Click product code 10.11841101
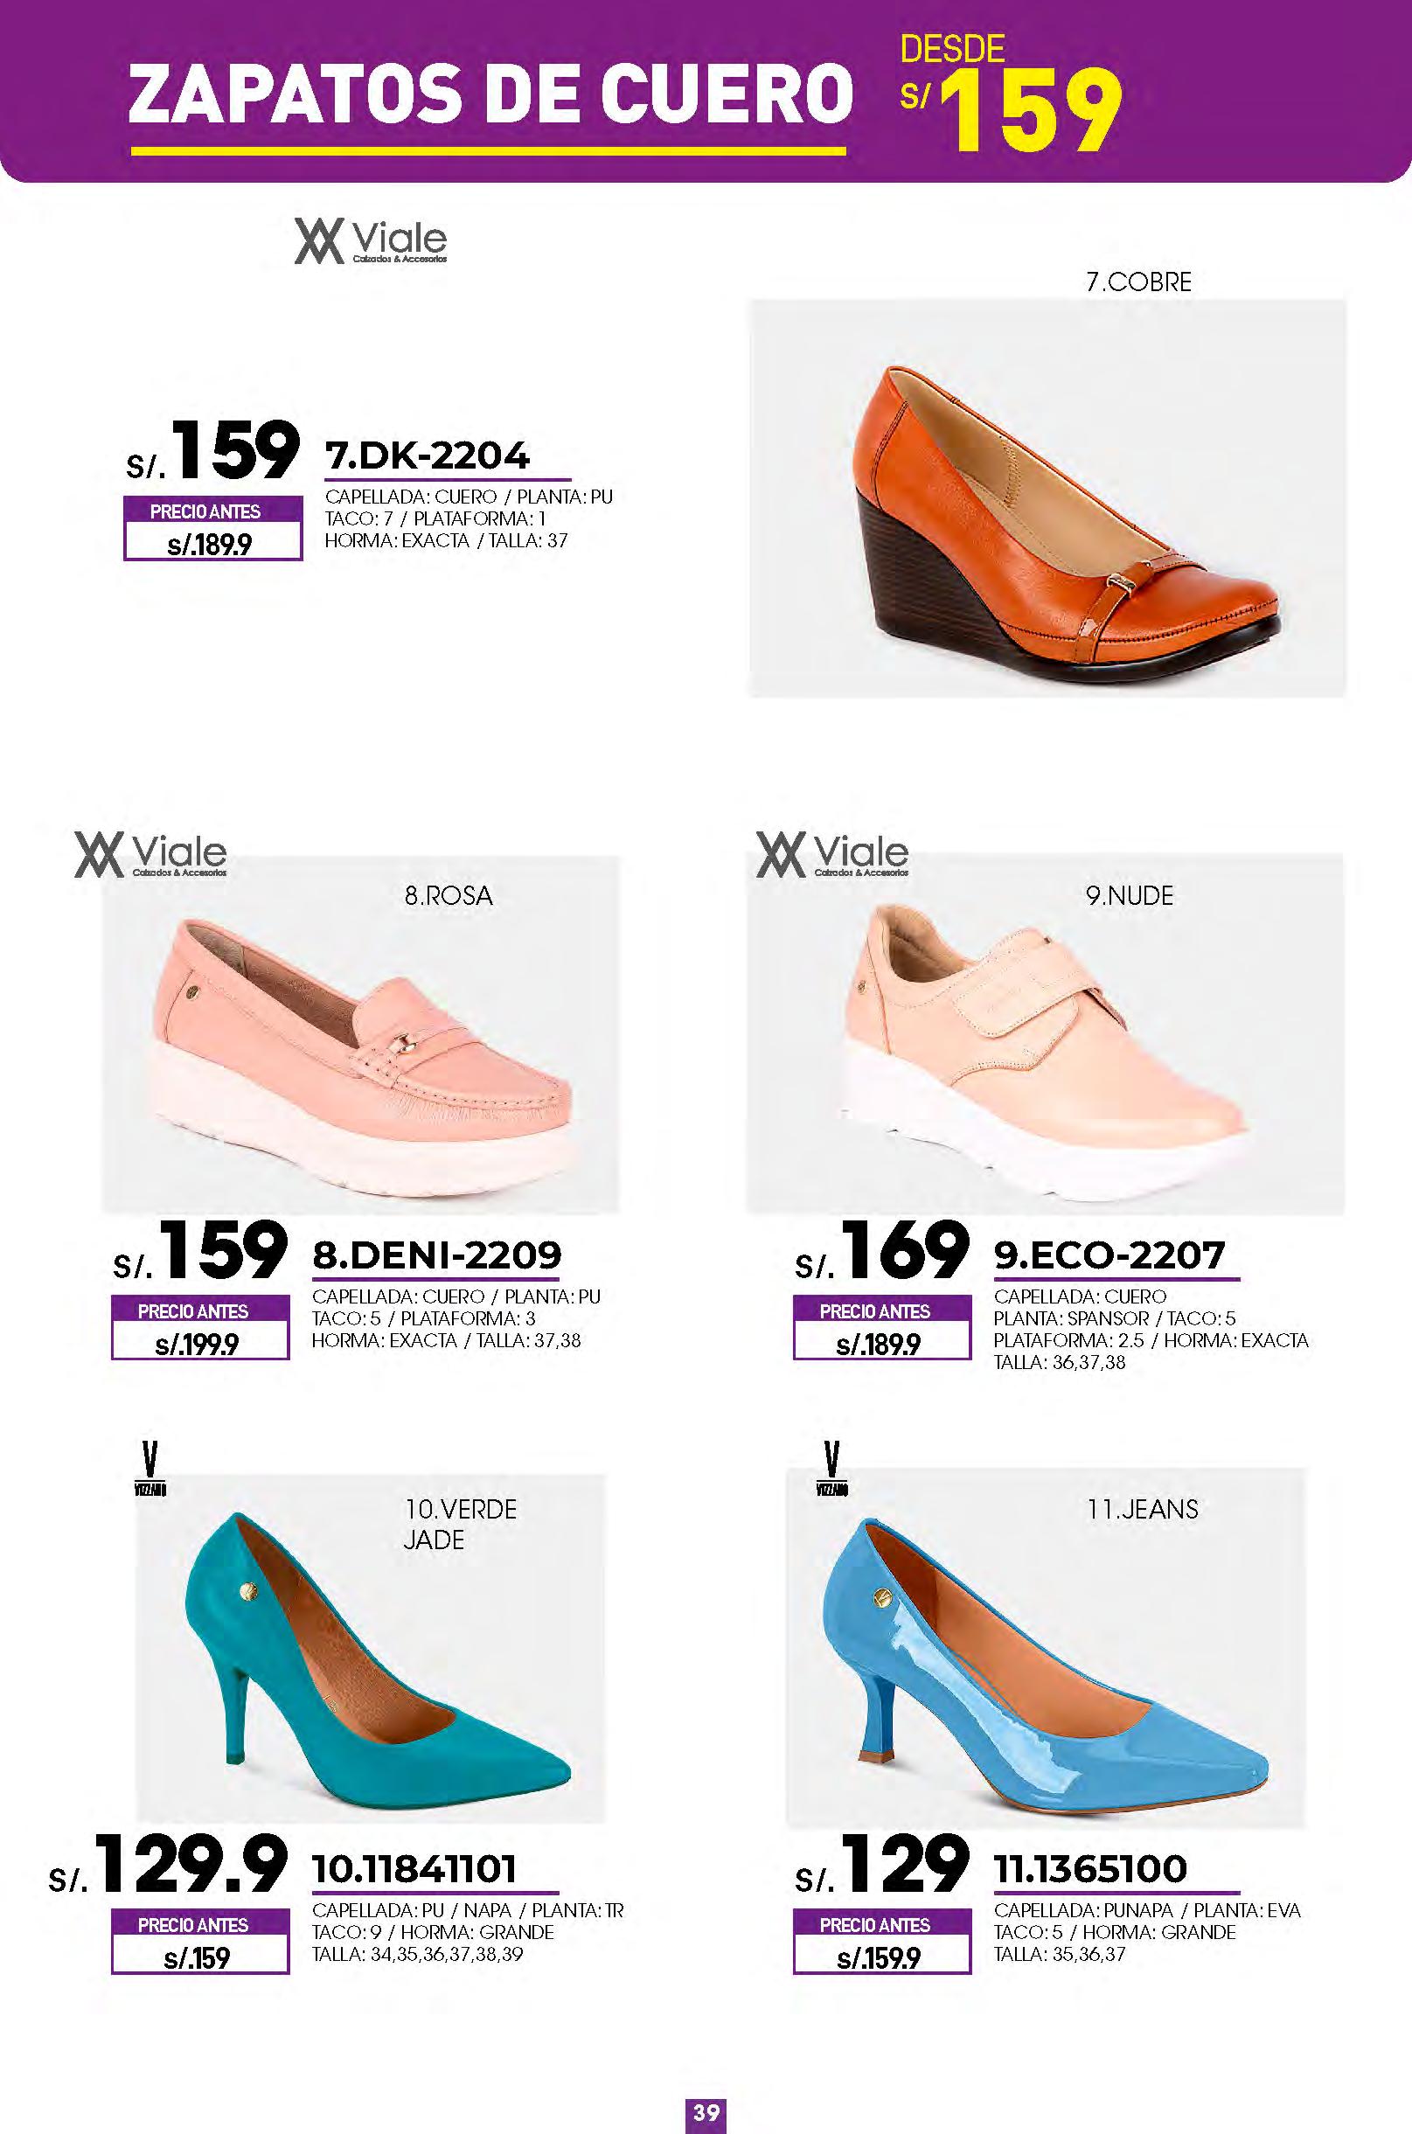The height and width of the screenshot is (2134, 1412). (x=414, y=1870)
